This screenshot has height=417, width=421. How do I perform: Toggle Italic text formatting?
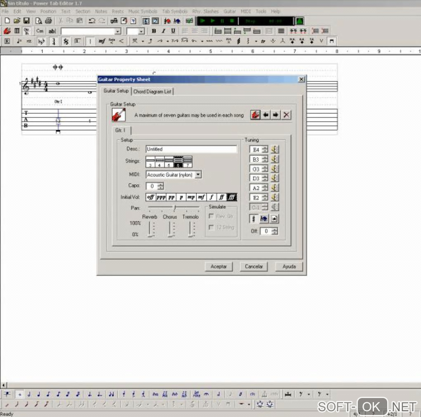163,31
